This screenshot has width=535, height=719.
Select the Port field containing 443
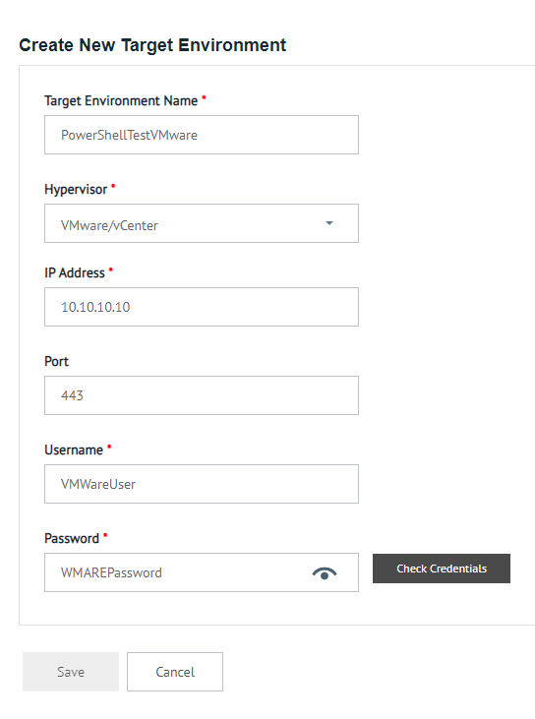click(x=202, y=395)
